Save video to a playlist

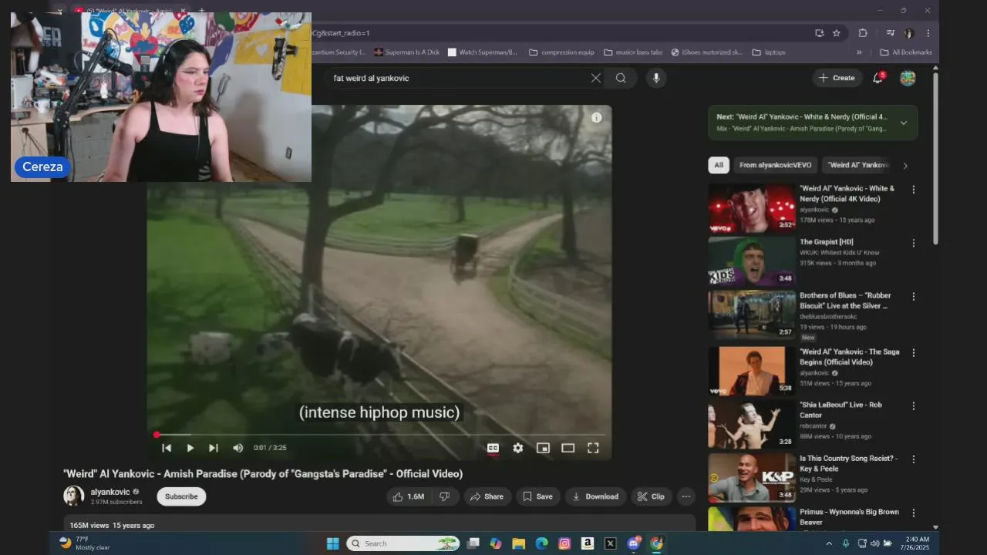[537, 496]
